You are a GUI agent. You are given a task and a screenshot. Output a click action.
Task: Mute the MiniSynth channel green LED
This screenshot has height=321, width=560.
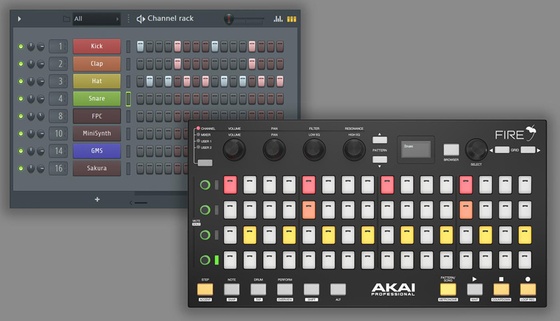pyautogui.click(x=21, y=134)
